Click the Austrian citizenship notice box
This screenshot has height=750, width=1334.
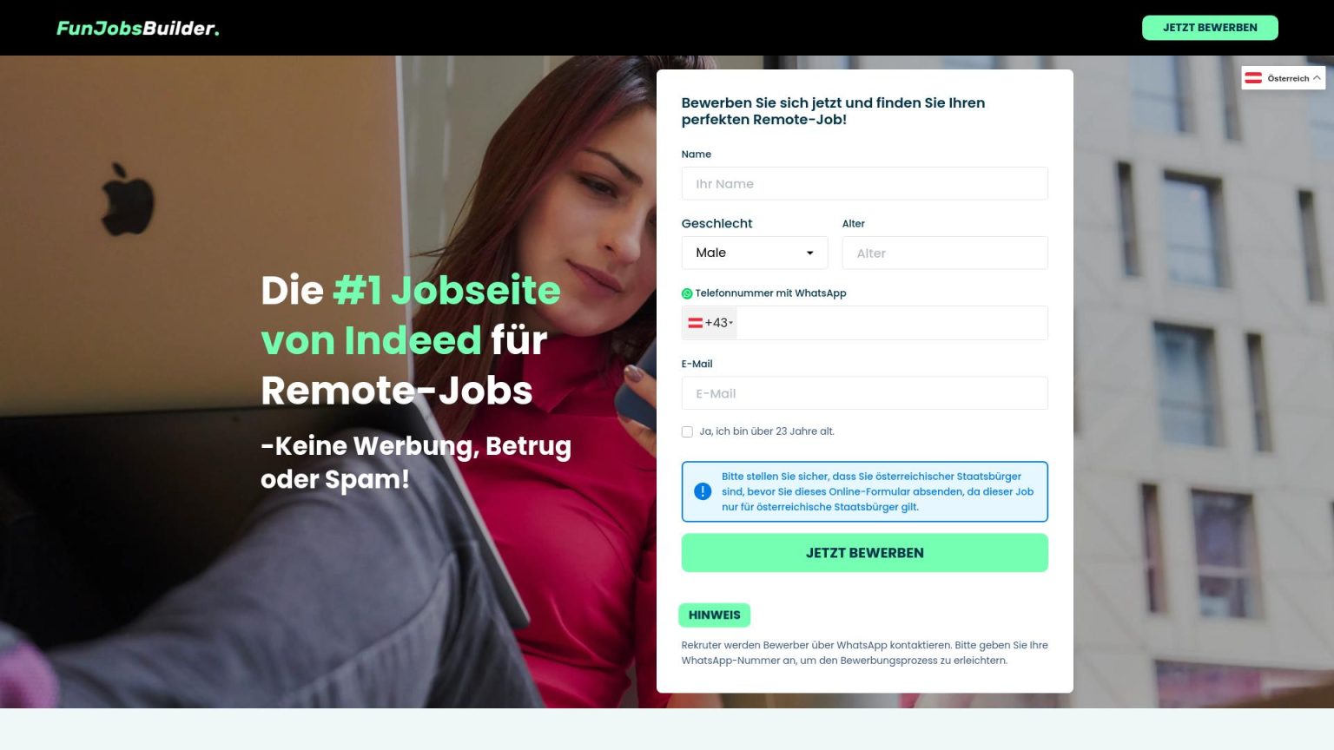(x=865, y=491)
